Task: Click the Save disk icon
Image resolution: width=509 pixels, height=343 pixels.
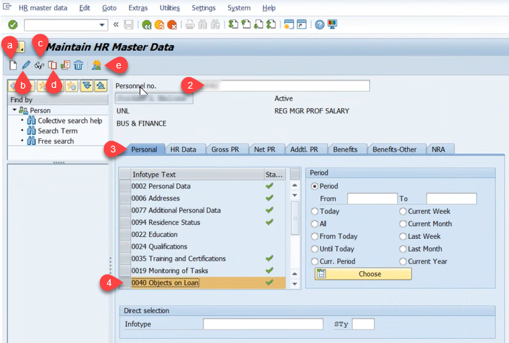Action: [129, 25]
